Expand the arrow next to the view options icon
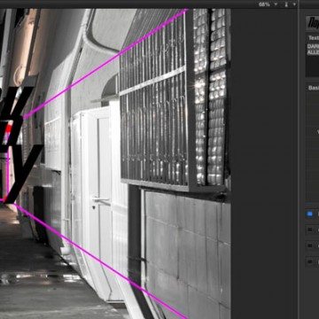 point(294,4)
